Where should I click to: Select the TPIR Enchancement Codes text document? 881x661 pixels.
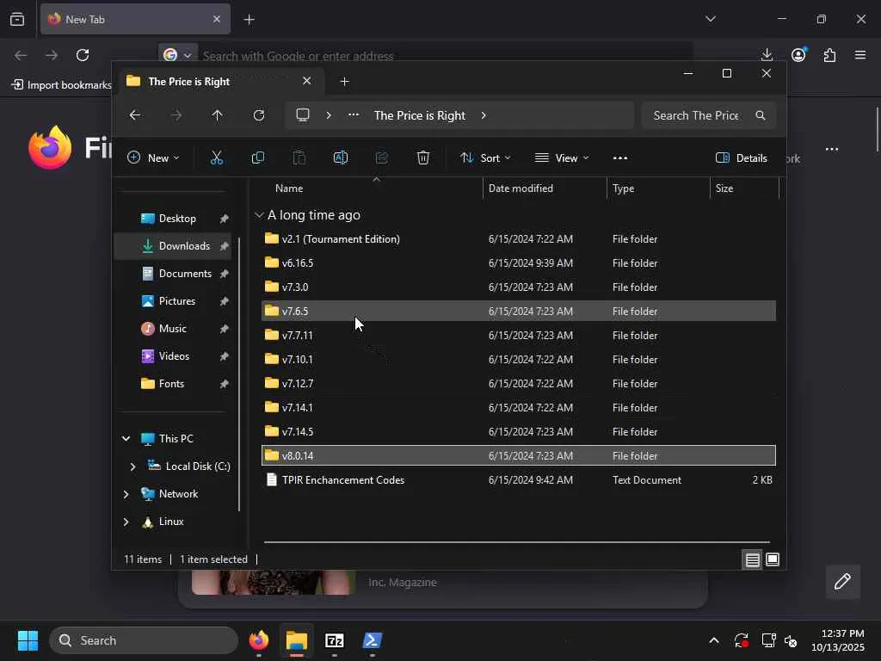(x=519, y=480)
